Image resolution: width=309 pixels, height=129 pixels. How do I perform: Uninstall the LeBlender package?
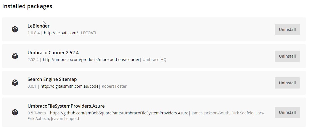[x=287, y=30]
